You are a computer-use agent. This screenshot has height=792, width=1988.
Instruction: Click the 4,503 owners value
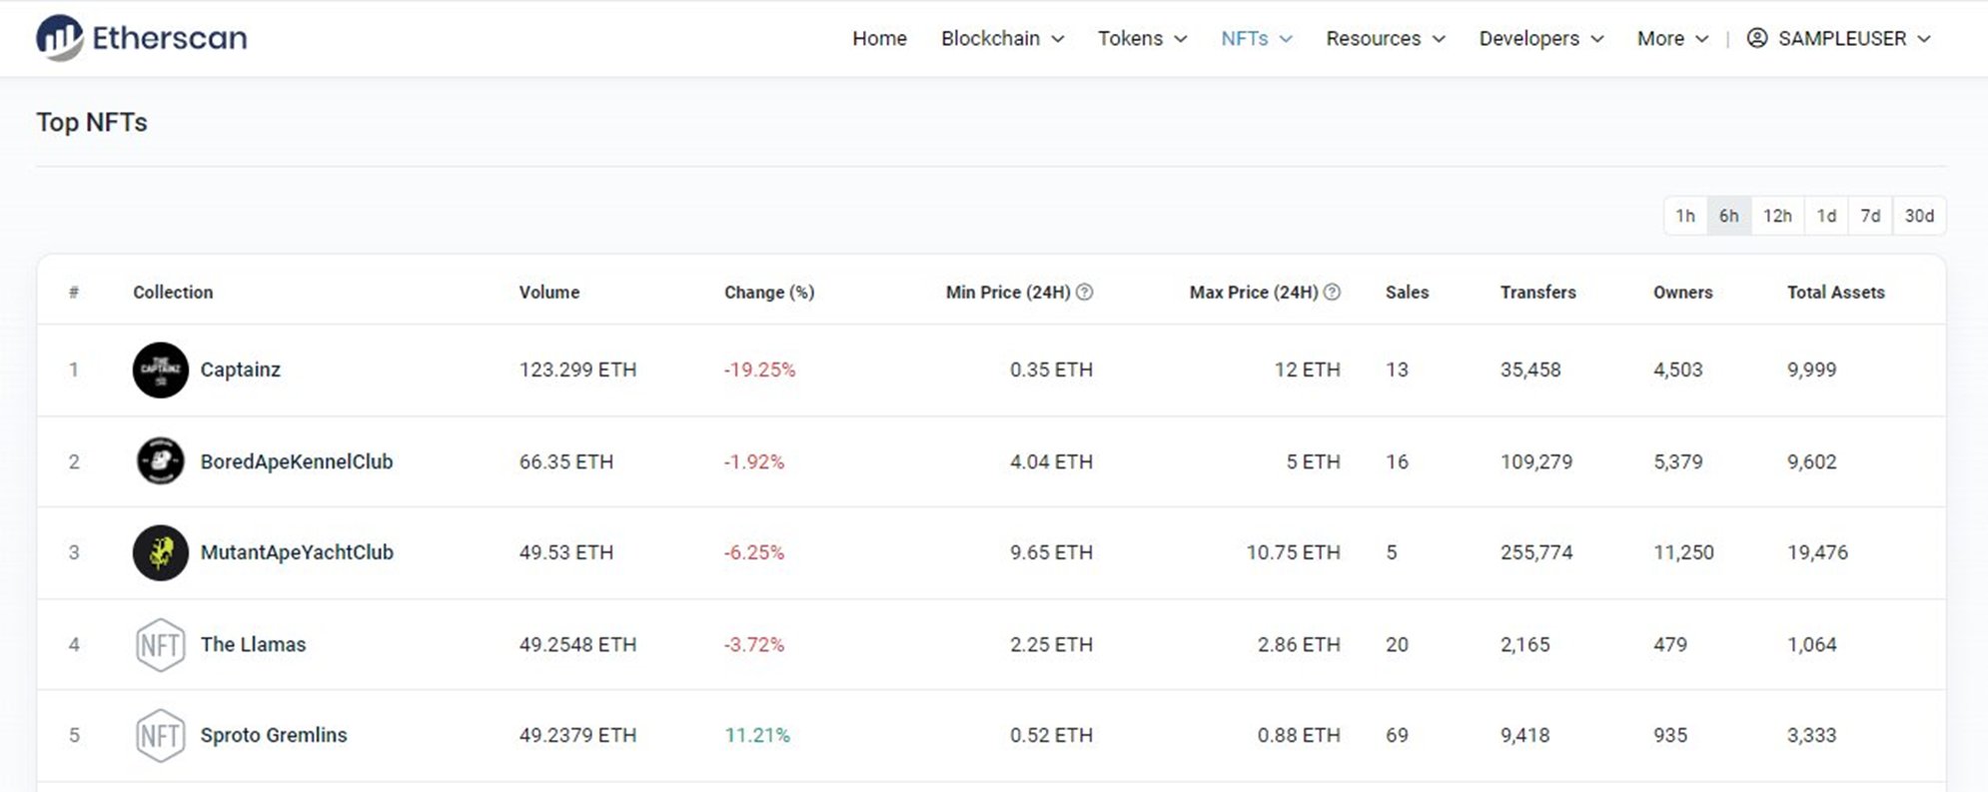[1677, 370]
